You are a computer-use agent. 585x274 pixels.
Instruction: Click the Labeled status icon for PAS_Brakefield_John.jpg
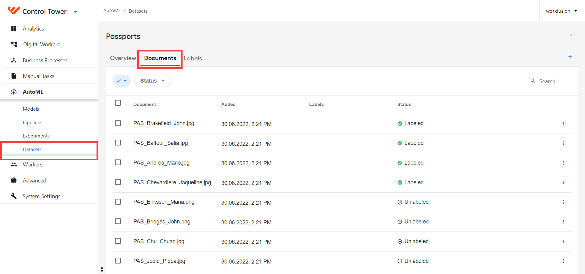point(400,124)
